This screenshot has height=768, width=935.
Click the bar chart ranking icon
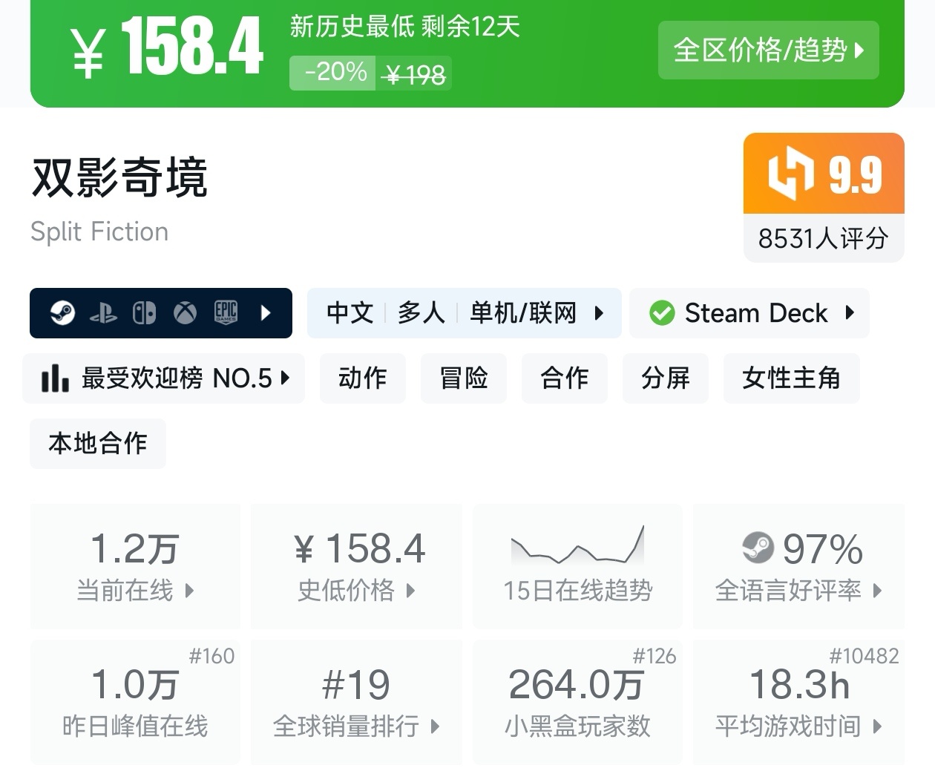[x=55, y=378]
